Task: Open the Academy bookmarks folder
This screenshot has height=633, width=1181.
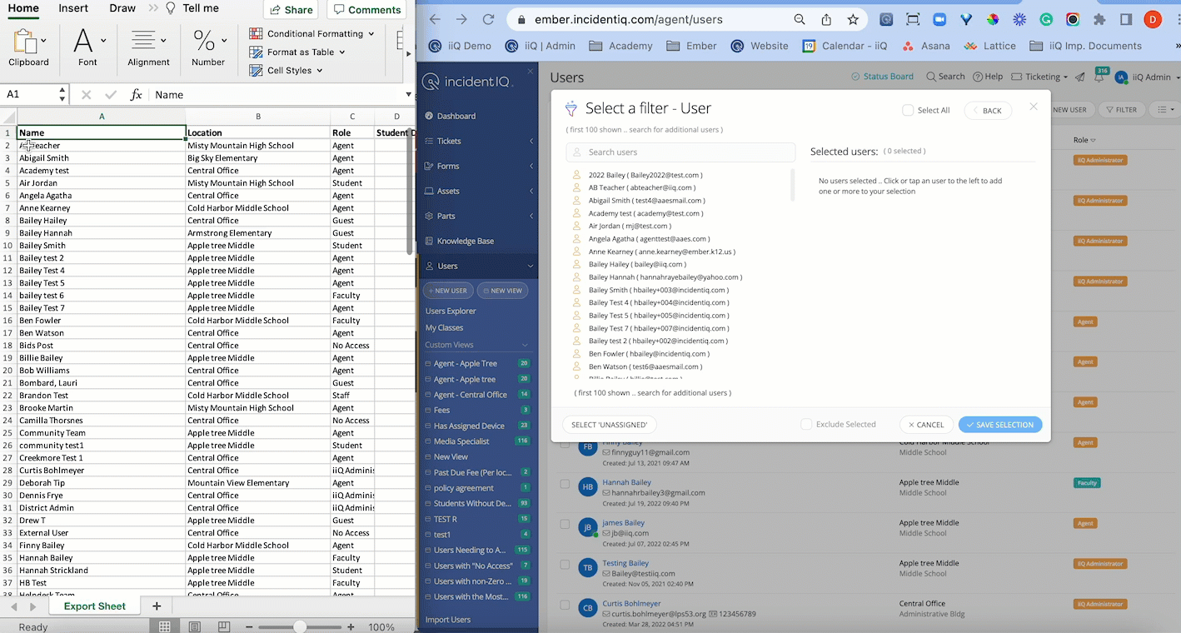Action: coord(621,46)
